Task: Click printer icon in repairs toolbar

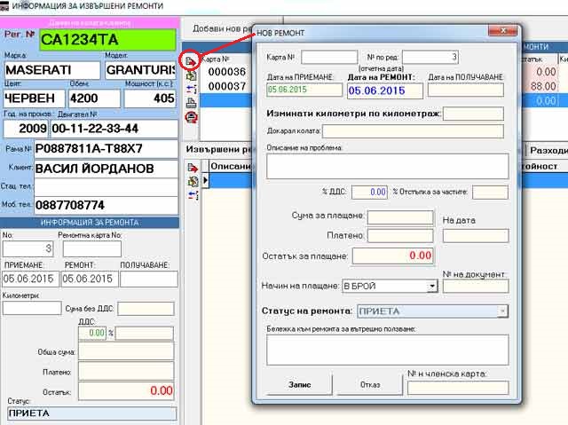Action: pos(192,103)
